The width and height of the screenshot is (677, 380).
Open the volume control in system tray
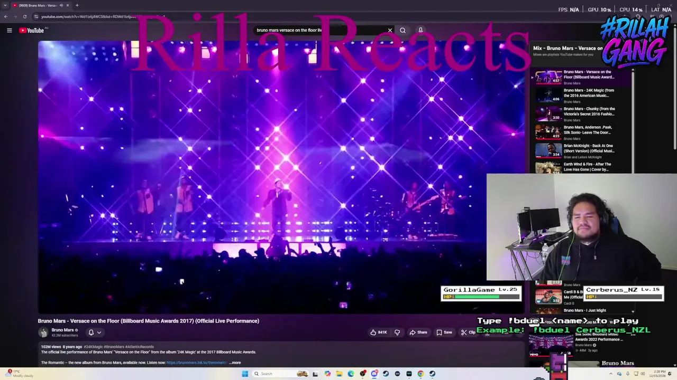(x=643, y=374)
